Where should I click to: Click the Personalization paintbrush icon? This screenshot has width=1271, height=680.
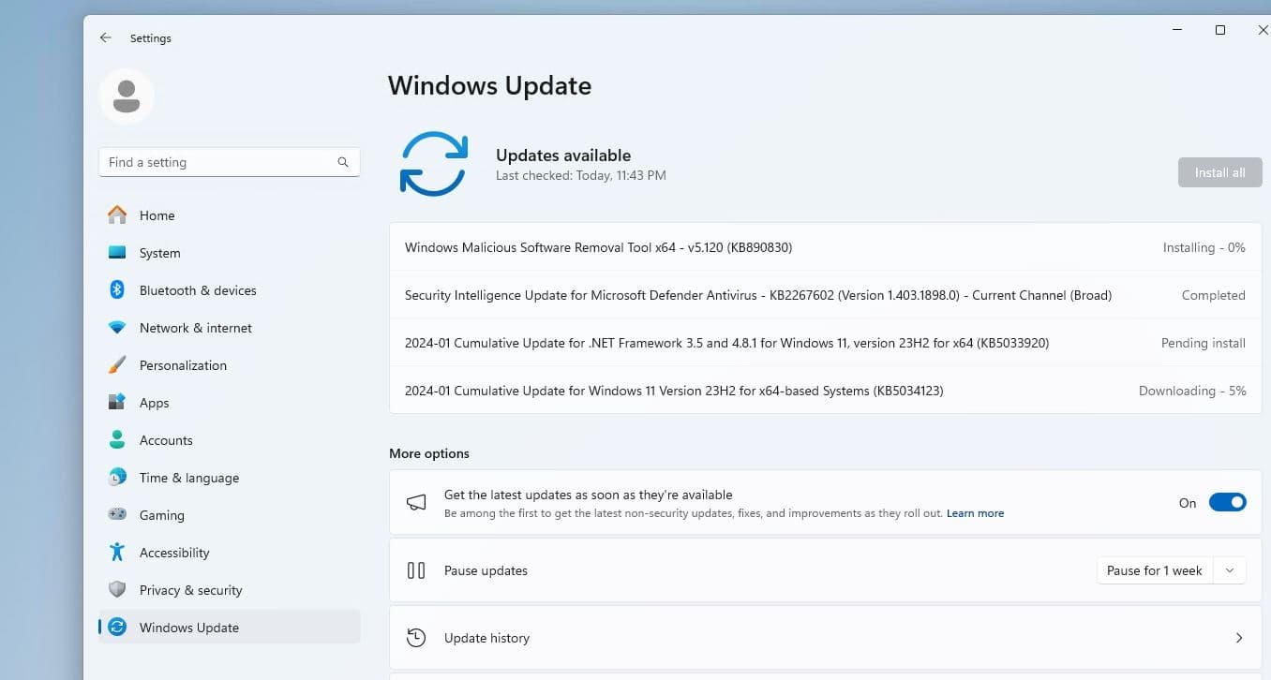click(x=117, y=365)
